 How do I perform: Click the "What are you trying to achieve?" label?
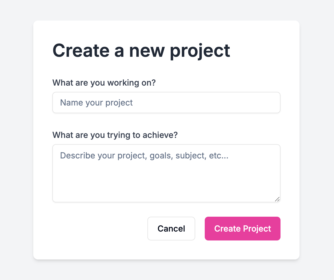pos(115,135)
